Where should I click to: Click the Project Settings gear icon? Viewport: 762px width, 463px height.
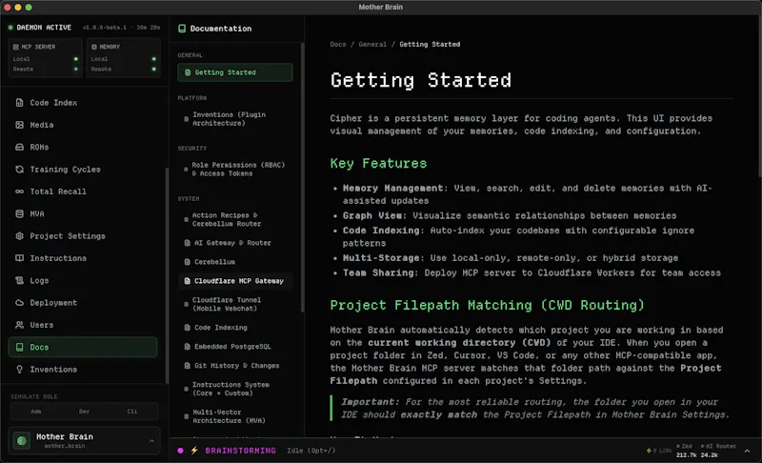19,236
